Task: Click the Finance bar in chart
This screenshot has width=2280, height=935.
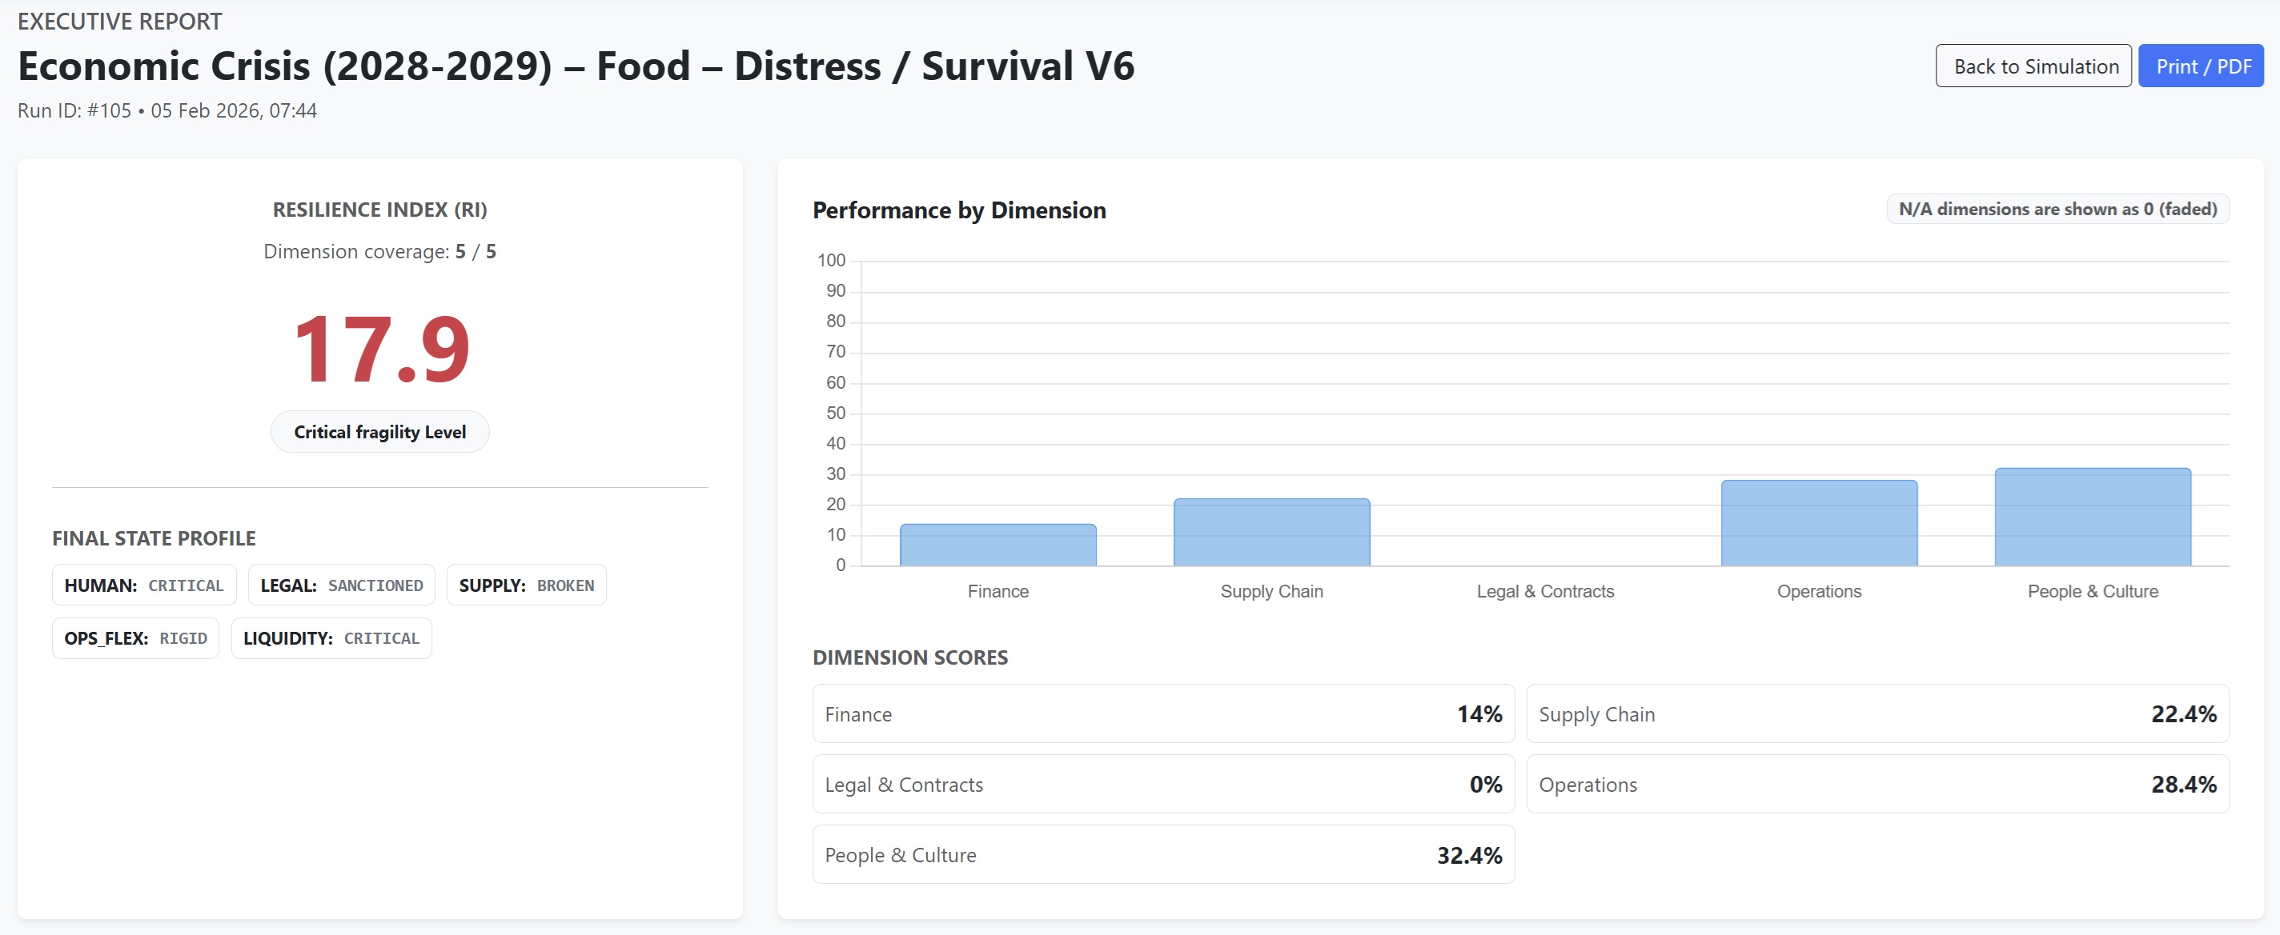Action: click(x=997, y=545)
